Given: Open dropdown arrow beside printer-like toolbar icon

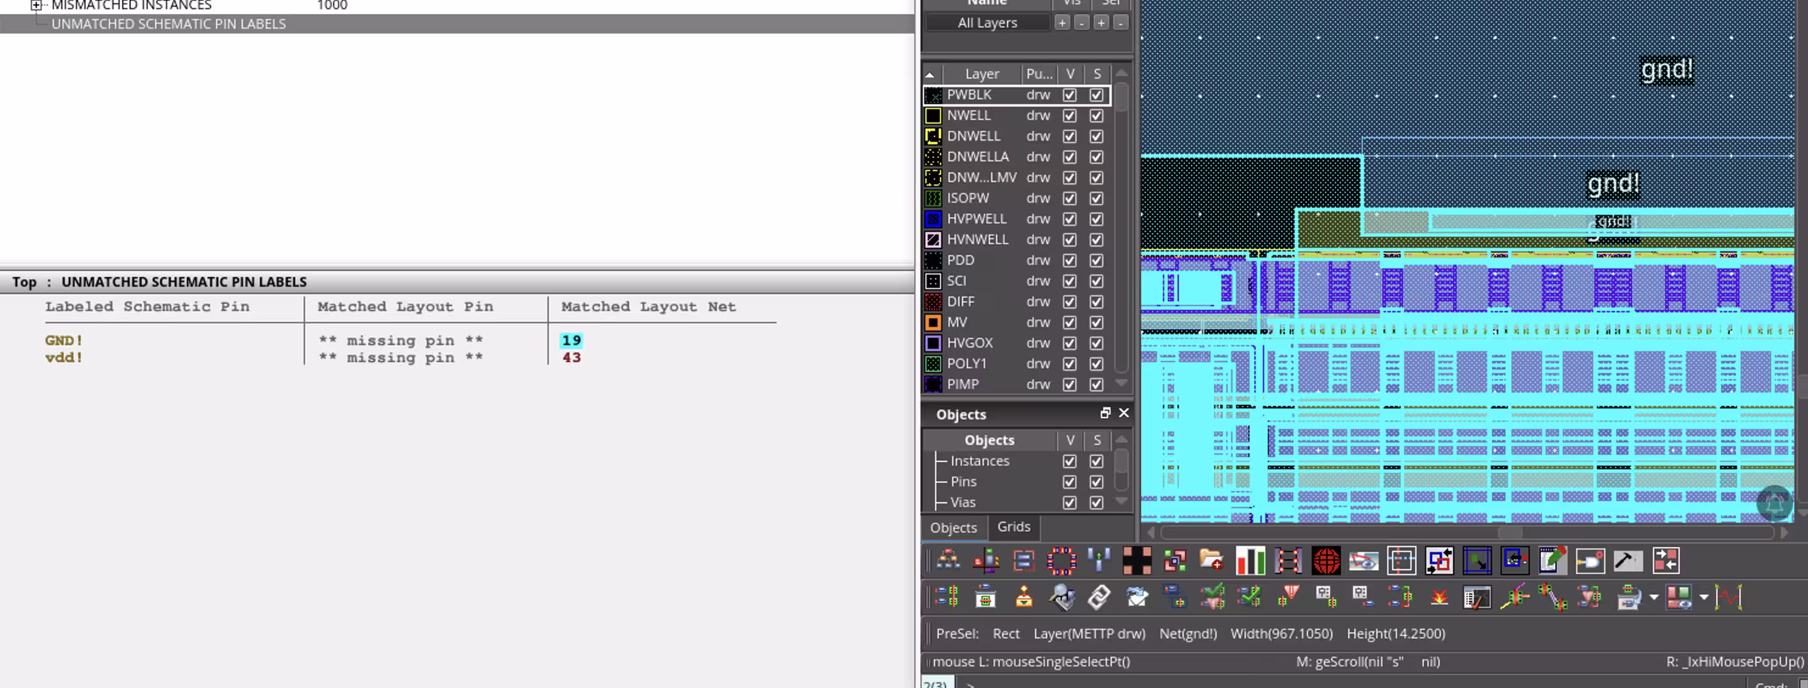Looking at the screenshot, I should pyautogui.click(x=1654, y=597).
